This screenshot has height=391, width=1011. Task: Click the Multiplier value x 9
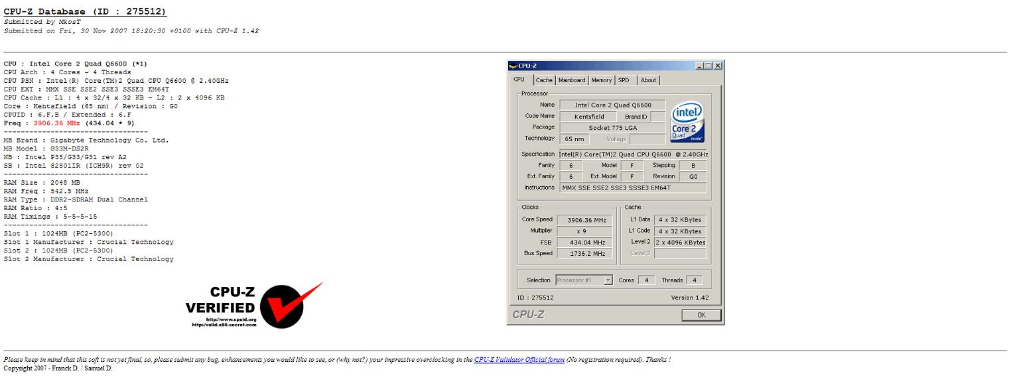(584, 231)
